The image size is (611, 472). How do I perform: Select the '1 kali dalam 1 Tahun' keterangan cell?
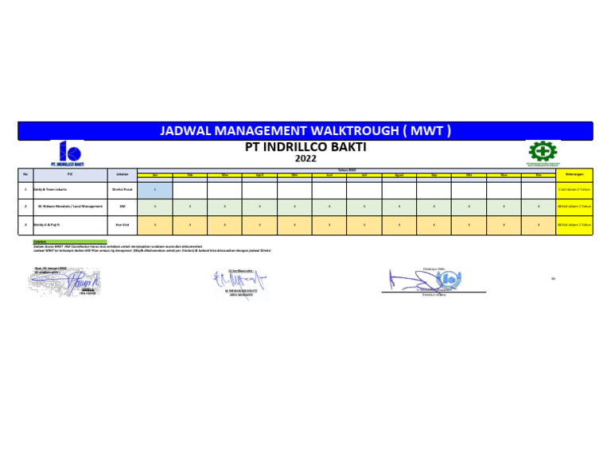[574, 190]
